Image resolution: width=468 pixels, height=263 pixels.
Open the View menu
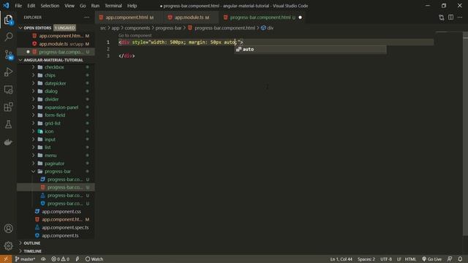coord(69,6)
